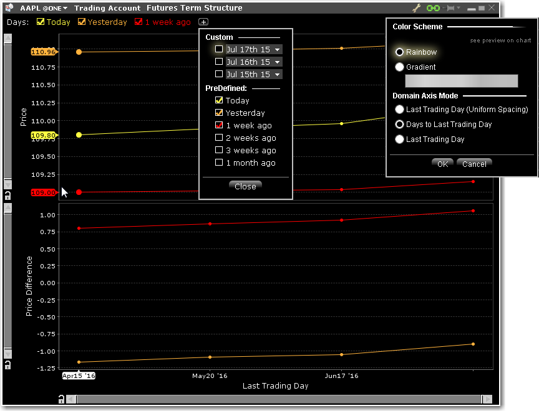The width and height of the screenshot is (539, 411).
Task: Click the plus icon to add days
Action: 203,22
